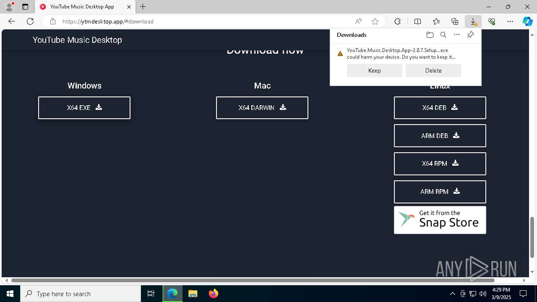Open a new browser tab

point(143,7)
